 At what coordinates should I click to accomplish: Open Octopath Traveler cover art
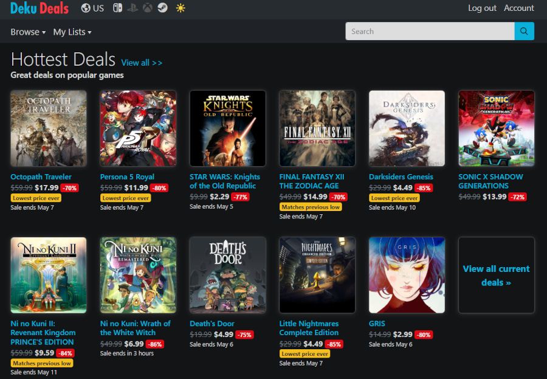pos(49,128)
